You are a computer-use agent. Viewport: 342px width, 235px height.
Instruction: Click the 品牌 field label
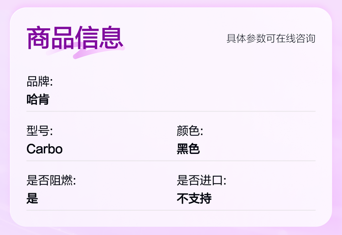click(x=40, y=82)
